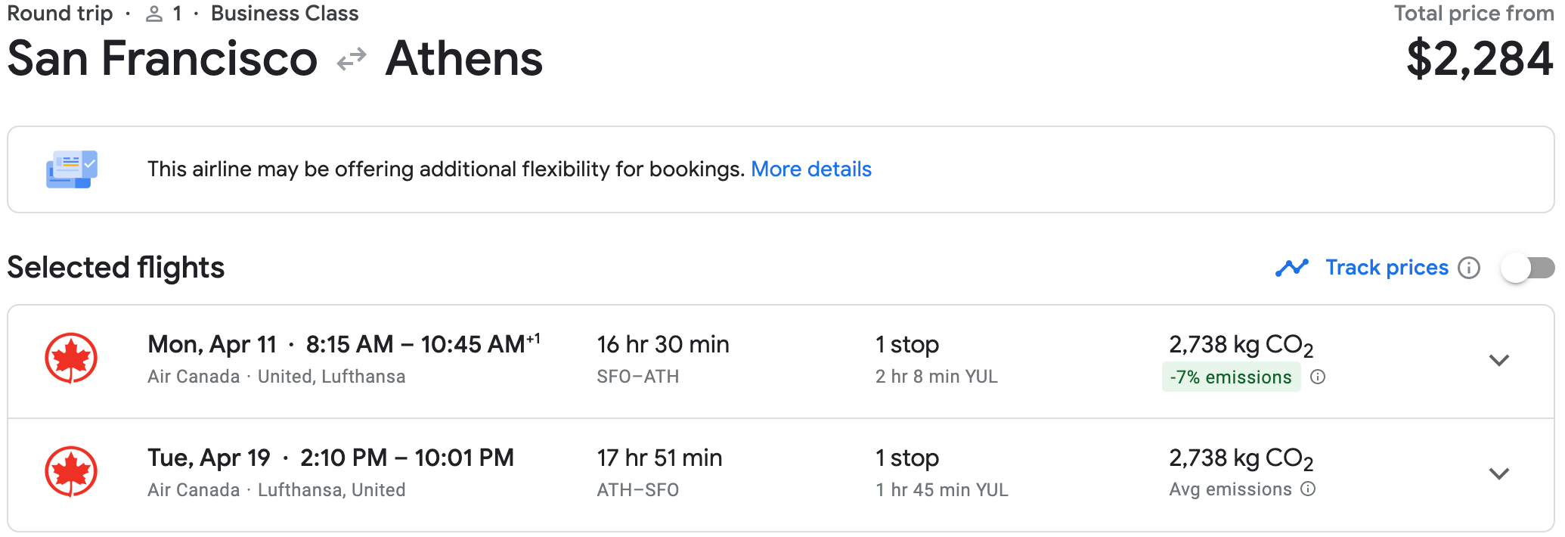Click the Track prices graph icon

[1291, 268]
